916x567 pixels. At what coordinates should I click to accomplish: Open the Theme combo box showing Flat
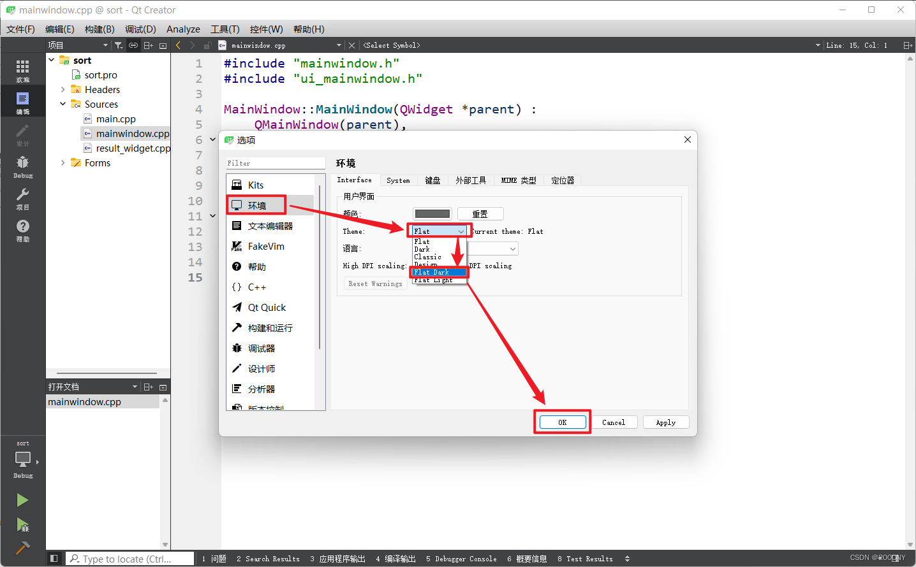(x=439, y=231)
